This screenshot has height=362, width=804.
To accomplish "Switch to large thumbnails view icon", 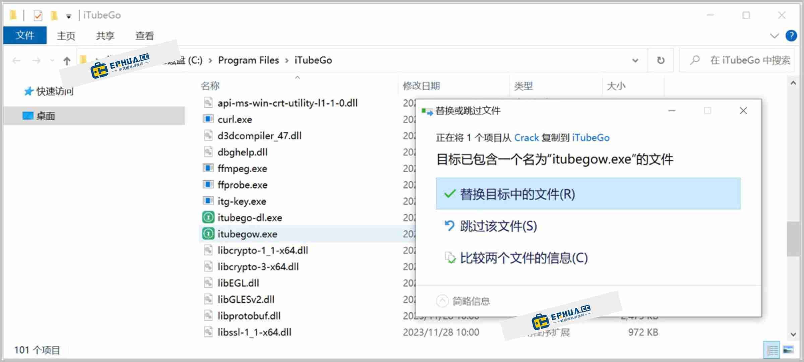I will 788,350.
